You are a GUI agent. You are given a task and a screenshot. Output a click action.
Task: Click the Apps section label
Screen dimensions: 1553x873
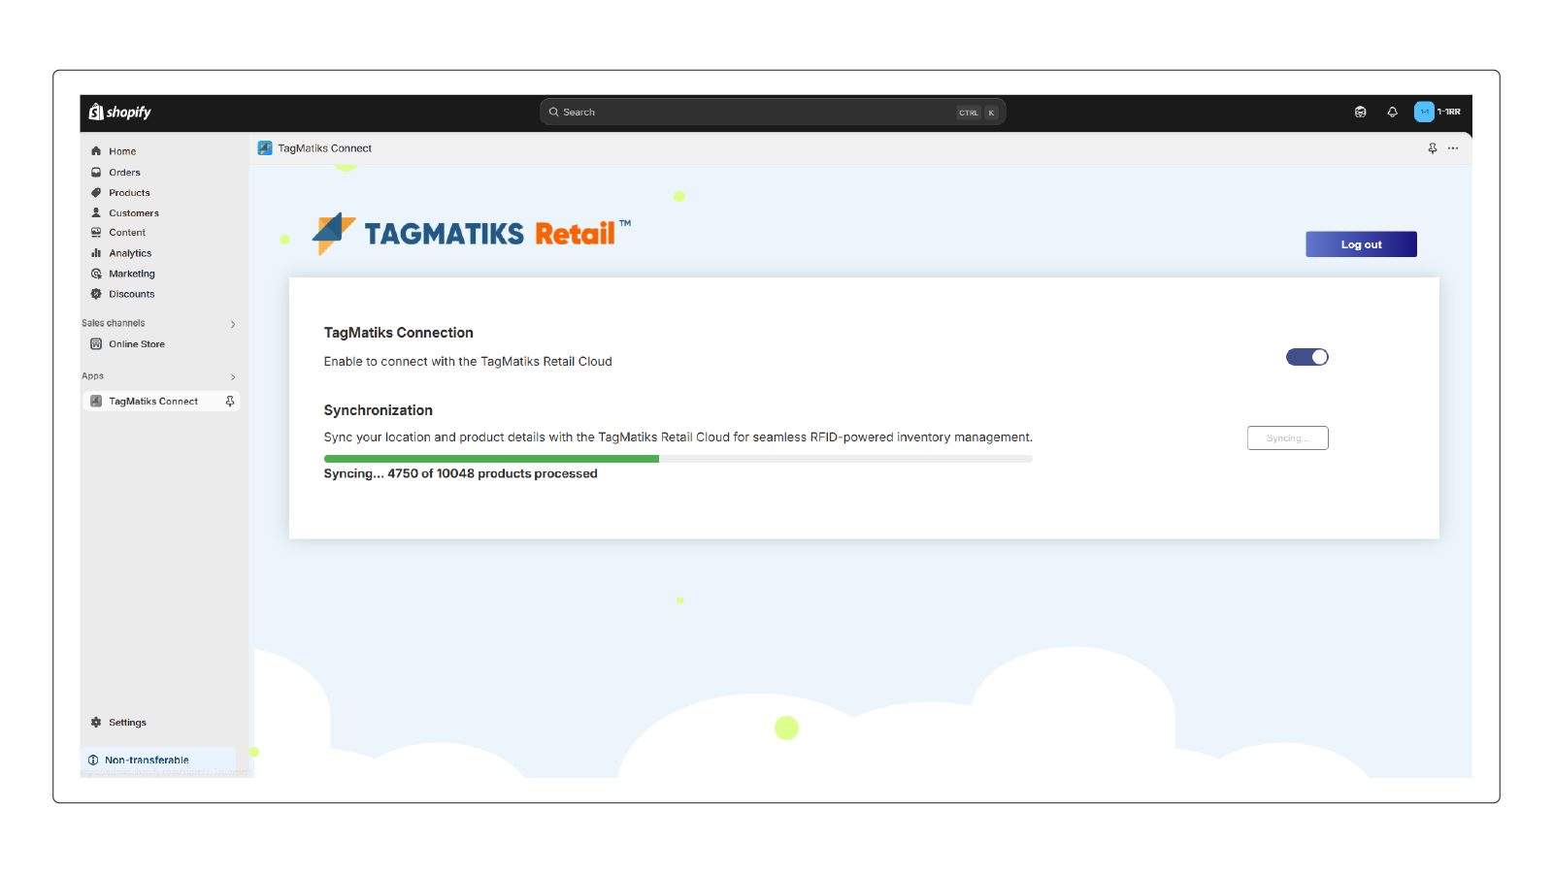pos(93,376)
